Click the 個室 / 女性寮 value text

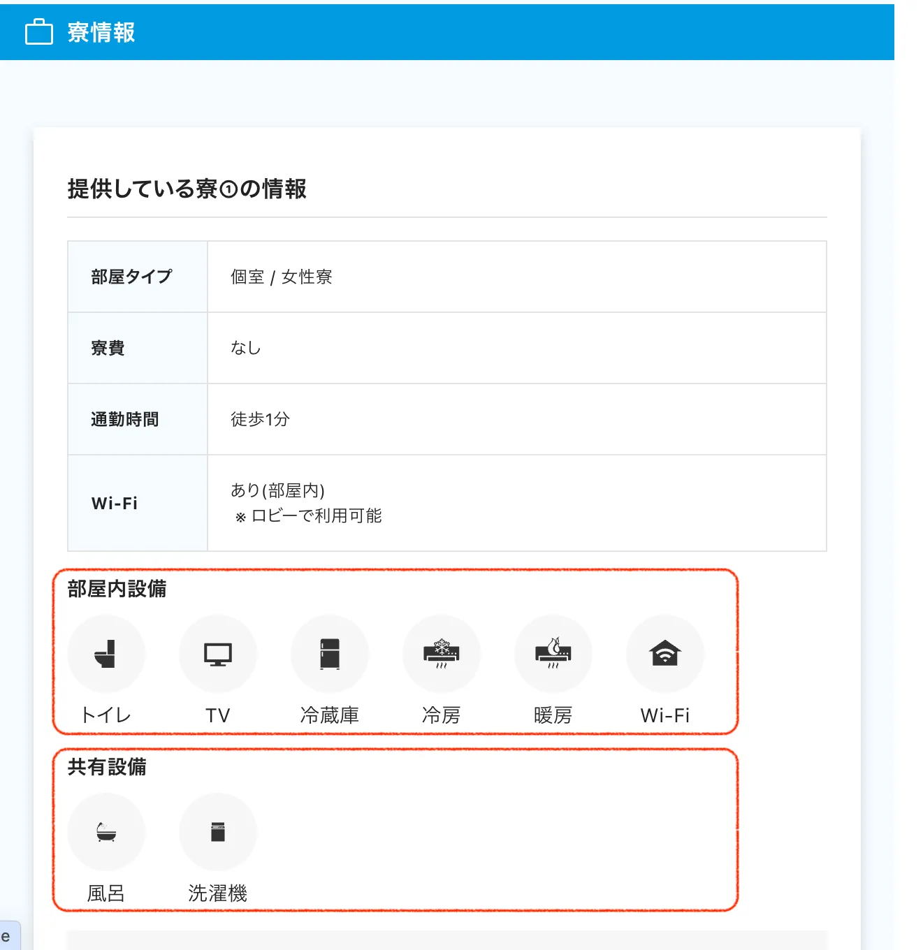tap(282, 277)
